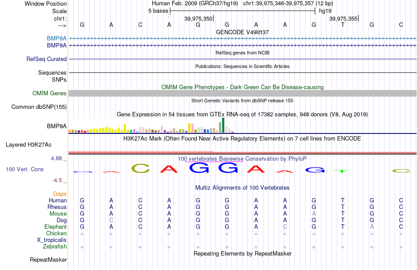Viewport: 417px width, 270px height.
Task: Click the 39,975,350 position marker
Action: (198, 18)
